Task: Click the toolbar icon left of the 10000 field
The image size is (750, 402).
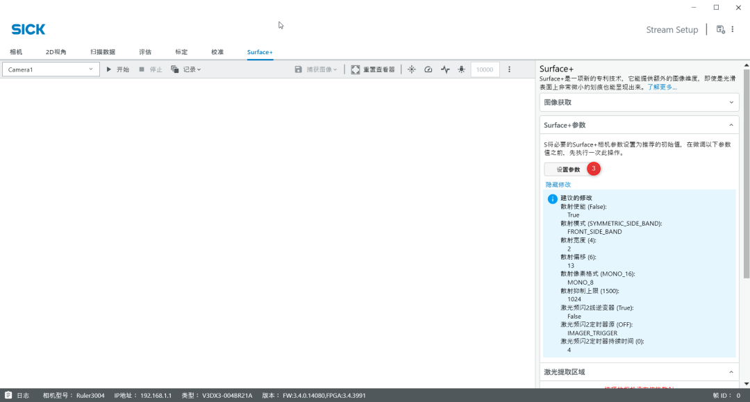Action: [461, 69]
